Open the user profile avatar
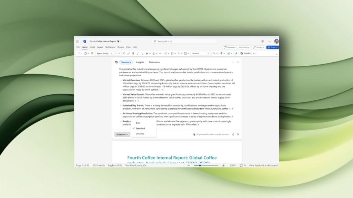The width and height of the screenshot is (353, 198). pyautogui.click(x=276, y=41)
